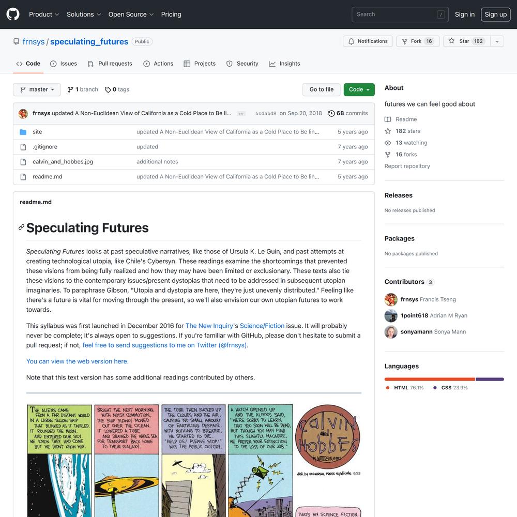
Task: Switch to the Issues tab
Action: pos(63,64)
